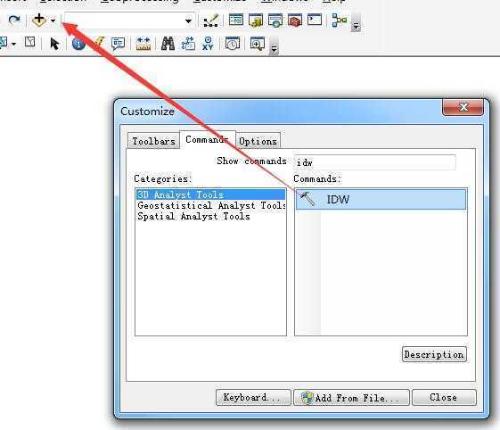This screenshot has height=430, width=500.
Task: Open the red ArcToolbox icon
Action: (x=295, y=21)
